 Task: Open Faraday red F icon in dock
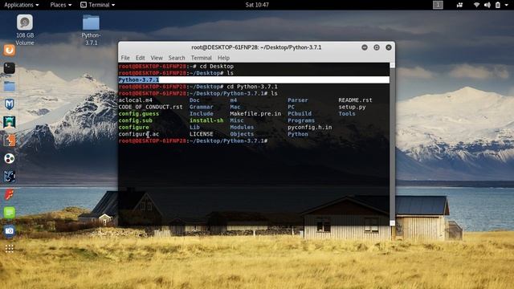pyautogui.click(x=9, y=194)
